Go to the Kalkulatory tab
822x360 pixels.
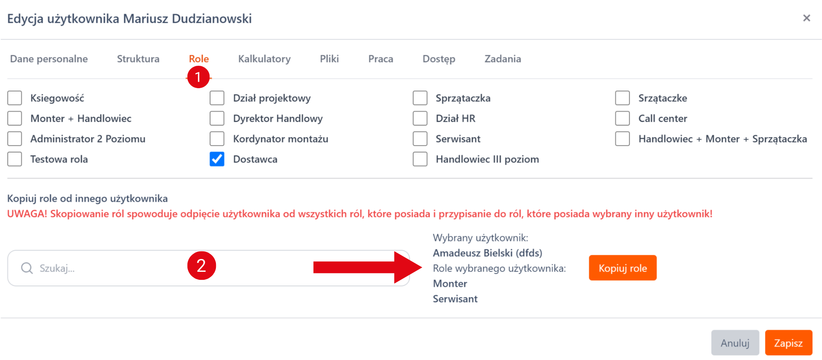[x=264, y=59]
